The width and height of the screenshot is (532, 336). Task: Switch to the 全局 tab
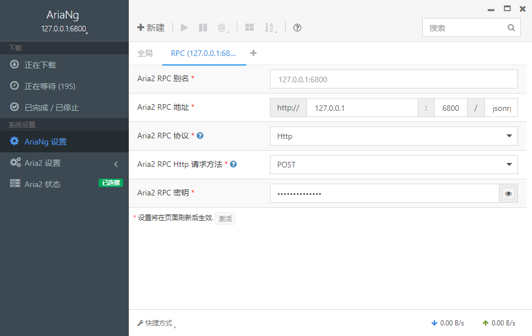145,53
